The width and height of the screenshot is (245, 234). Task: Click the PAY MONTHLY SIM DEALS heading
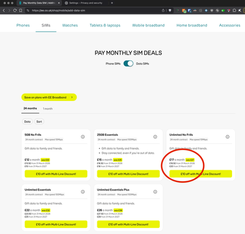(128, 53)
